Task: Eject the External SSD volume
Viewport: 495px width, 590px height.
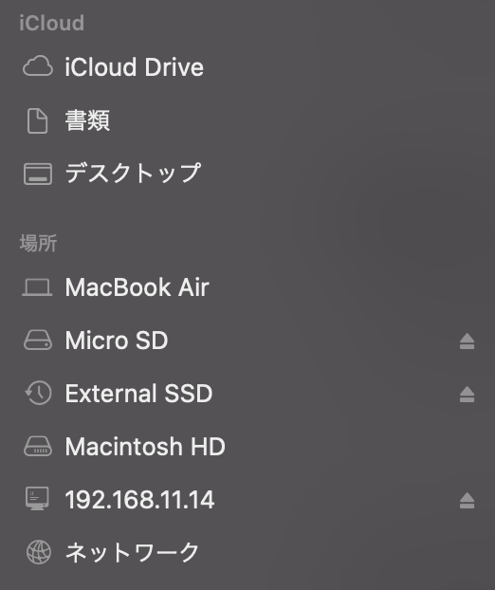Action: [467, 395]
